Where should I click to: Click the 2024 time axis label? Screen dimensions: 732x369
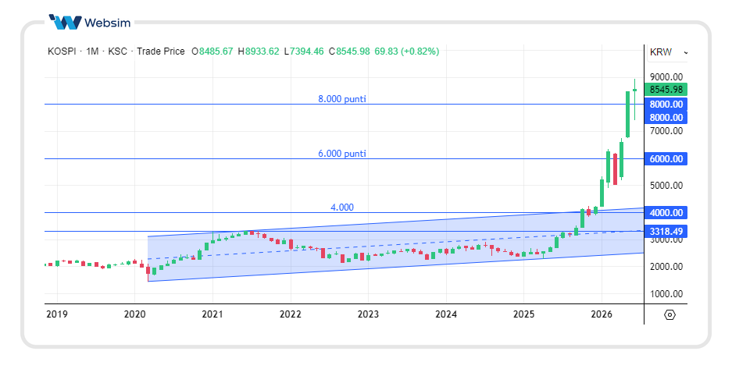(x=446, y=314)
